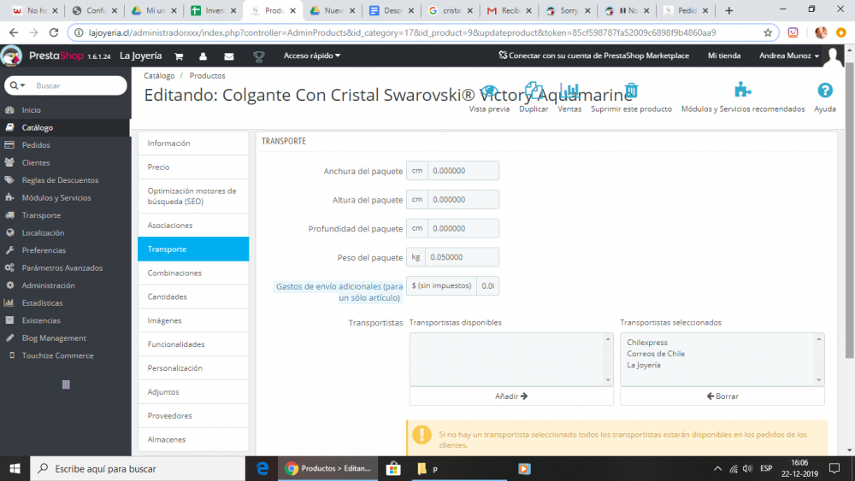The height and width of the screenshot is (481, 855).
Task: Open the action center notifications icon
Action: (x=834, y=468)
